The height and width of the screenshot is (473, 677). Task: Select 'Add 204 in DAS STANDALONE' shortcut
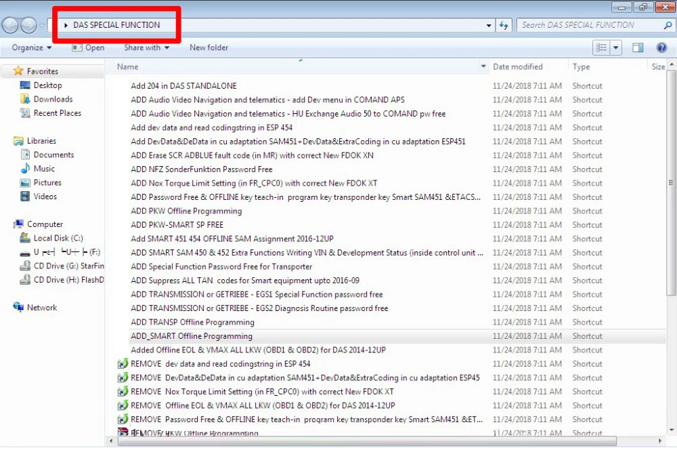coord(183,85)
